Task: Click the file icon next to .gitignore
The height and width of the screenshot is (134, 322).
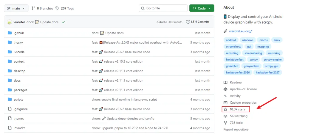Action: [10, 109]
